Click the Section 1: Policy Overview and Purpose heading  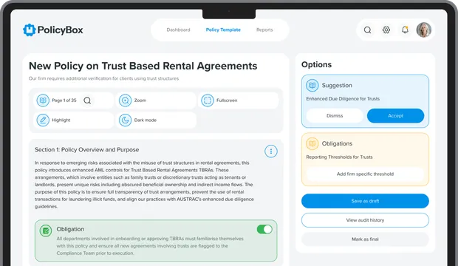click(86, 150)
